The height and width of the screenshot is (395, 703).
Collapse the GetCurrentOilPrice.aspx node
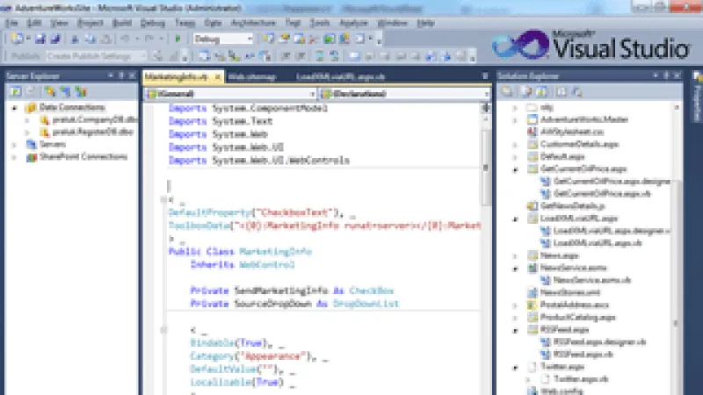click(515, 169)
